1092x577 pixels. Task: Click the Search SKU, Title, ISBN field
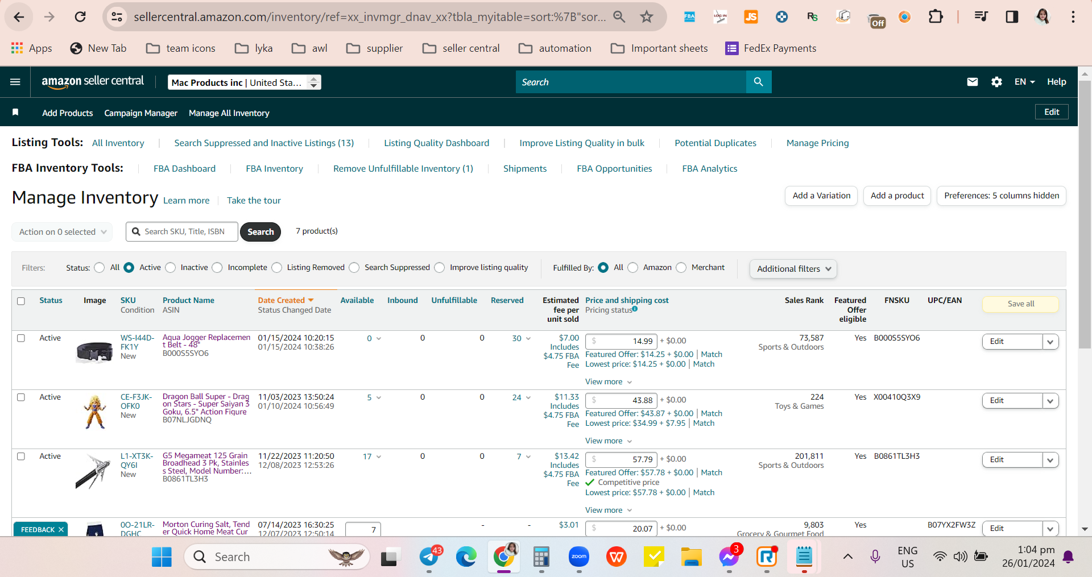coord(182,232)
